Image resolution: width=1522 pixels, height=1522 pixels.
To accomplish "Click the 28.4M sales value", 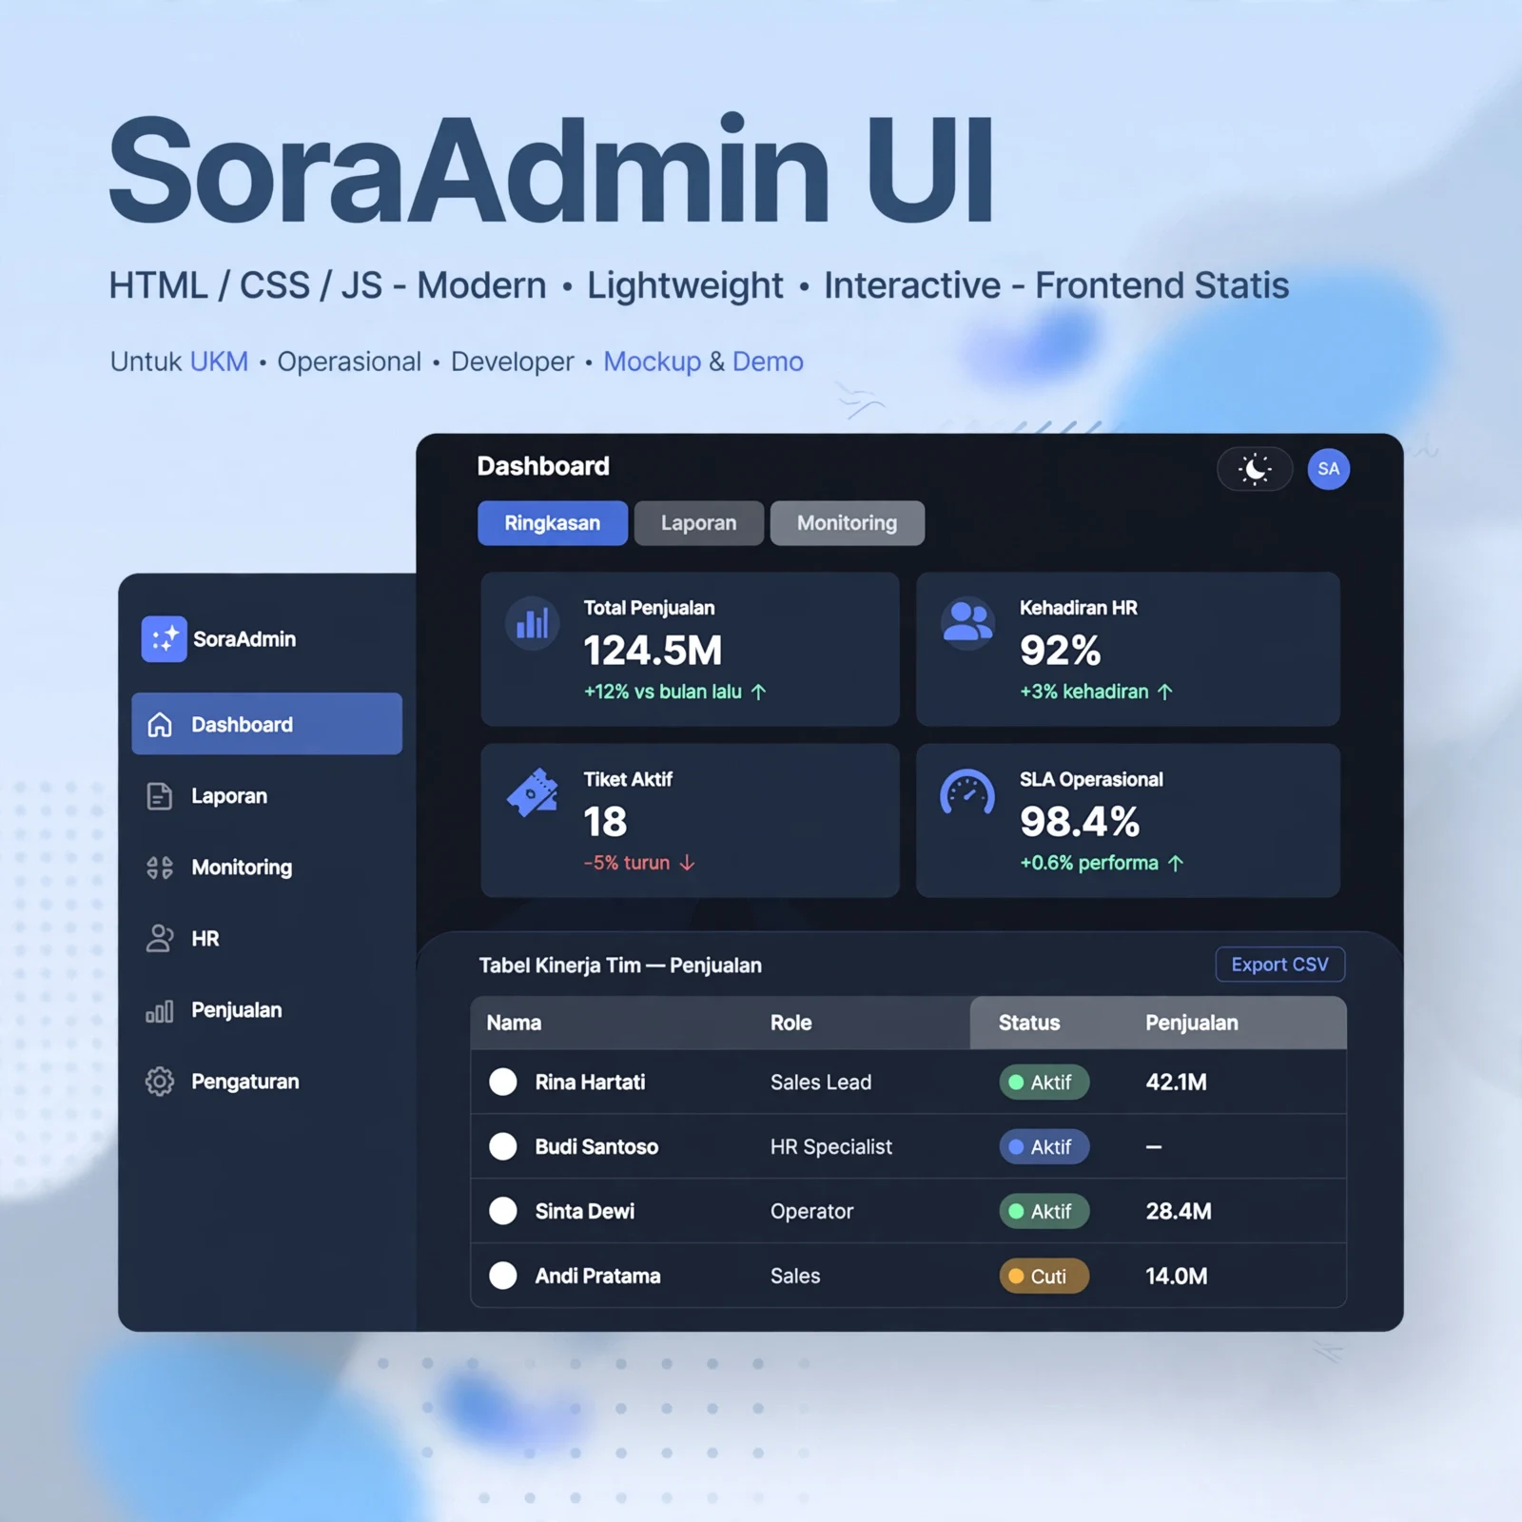I will 1179,1211.
